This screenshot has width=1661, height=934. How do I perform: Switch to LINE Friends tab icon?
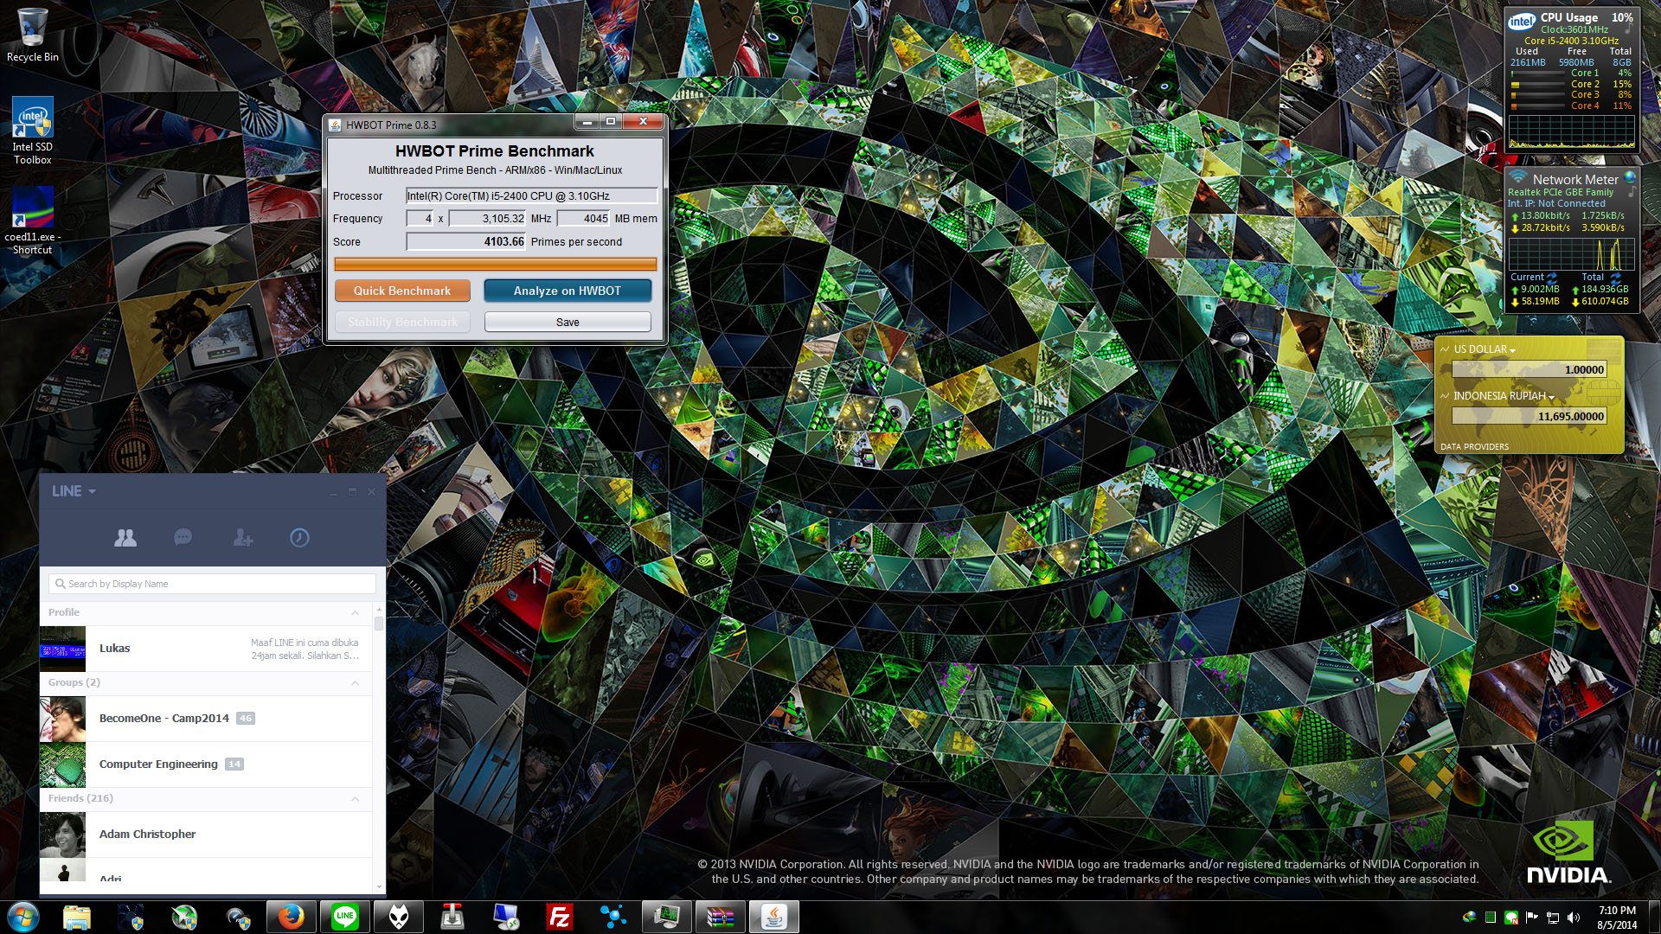click(125, 538)
